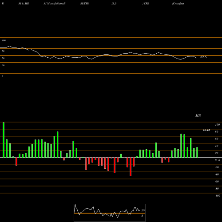Click the MR axis label 40
Viewport: 222px width, 222px height.
coord(217,146)
